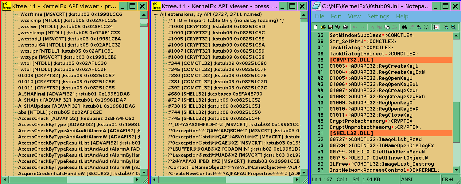Click down arrow of Notepad vertical scrollbar
Viewport: 461px width, 184px height.
(456, 170)
